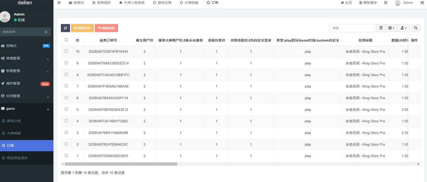Click order number 202604070B76E82A3E12
This screenshot has height=182, width=427.
tap(108, 110)
